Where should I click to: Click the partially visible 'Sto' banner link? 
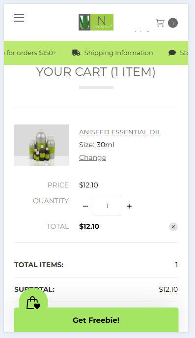tap(184, 53)
